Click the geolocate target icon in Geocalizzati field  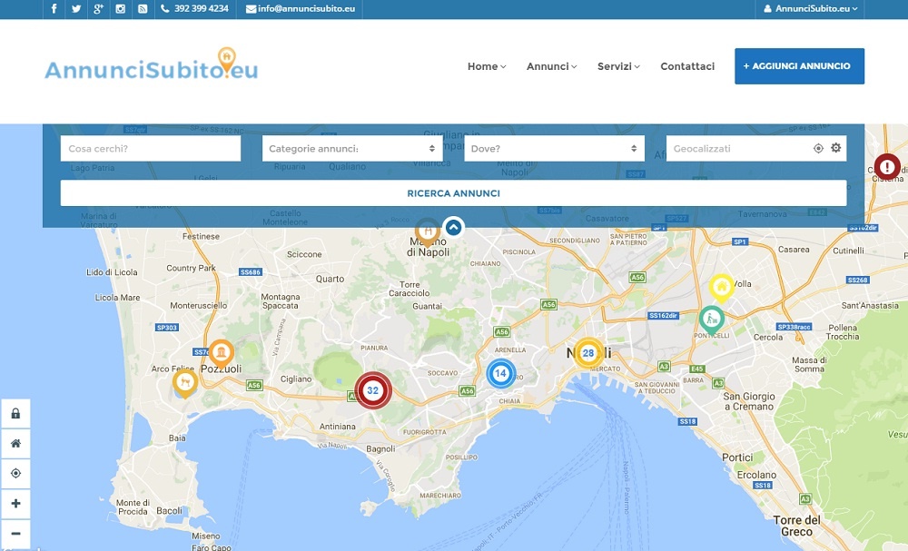click(x=818, y=149)
